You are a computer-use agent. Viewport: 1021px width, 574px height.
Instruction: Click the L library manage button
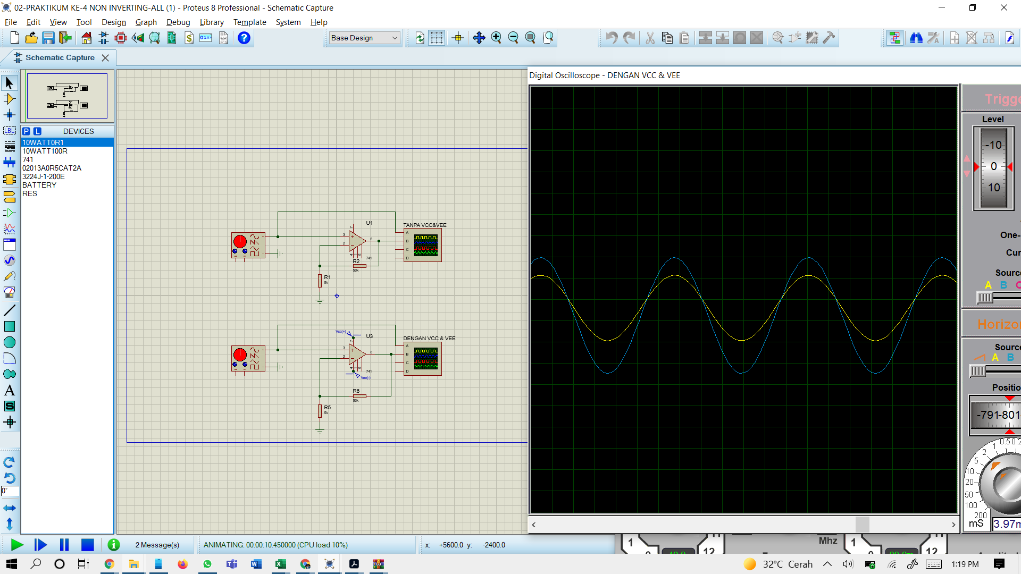[x=37, y=131]
